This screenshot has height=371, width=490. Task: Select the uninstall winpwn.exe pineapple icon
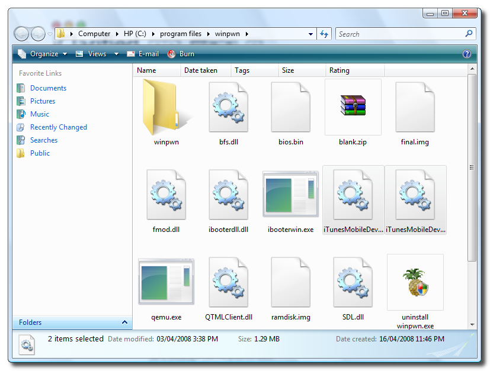[415, 282]
